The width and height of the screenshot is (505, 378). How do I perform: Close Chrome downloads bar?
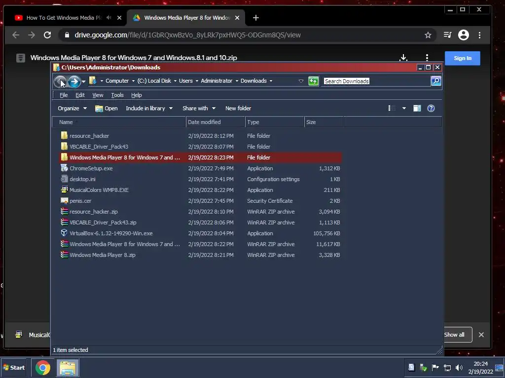[x=481, y=335]
